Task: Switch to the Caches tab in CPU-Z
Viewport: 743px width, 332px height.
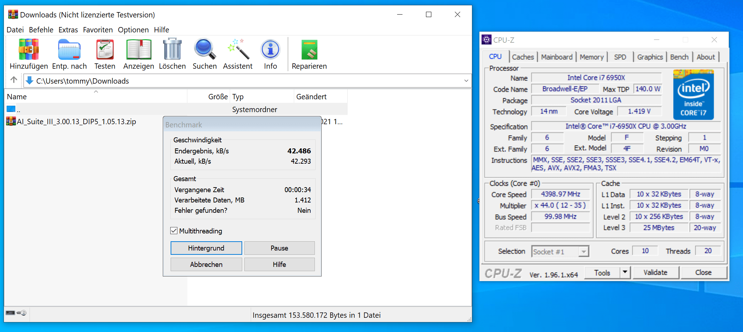Action: (x=523, y=57)
